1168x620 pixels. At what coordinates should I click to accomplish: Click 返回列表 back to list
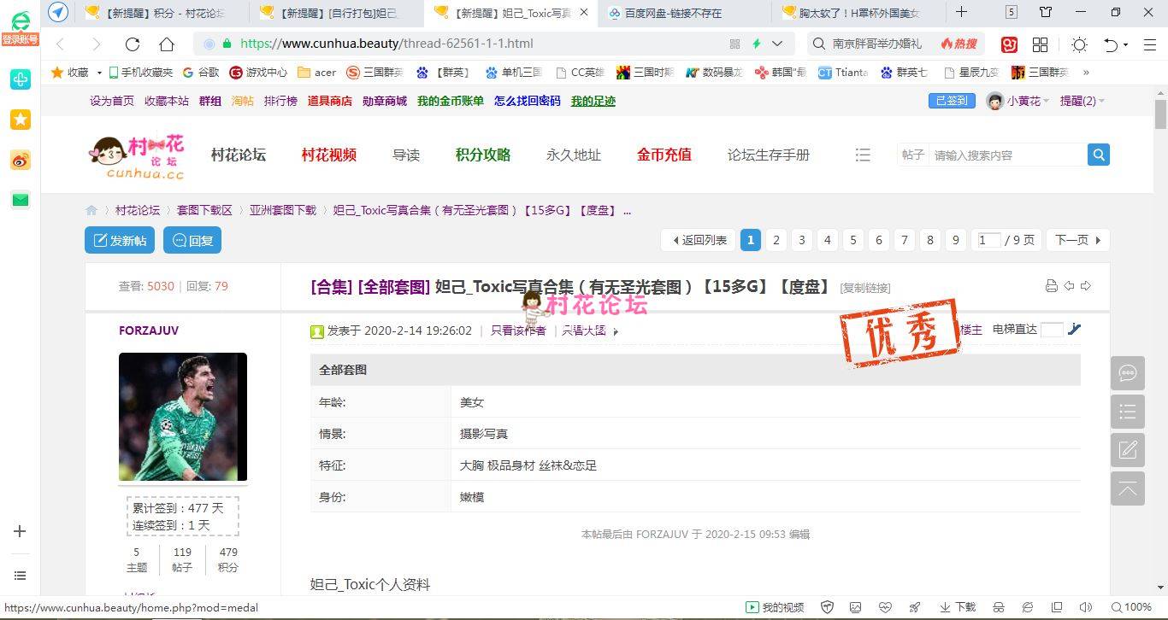coord(699,240)
